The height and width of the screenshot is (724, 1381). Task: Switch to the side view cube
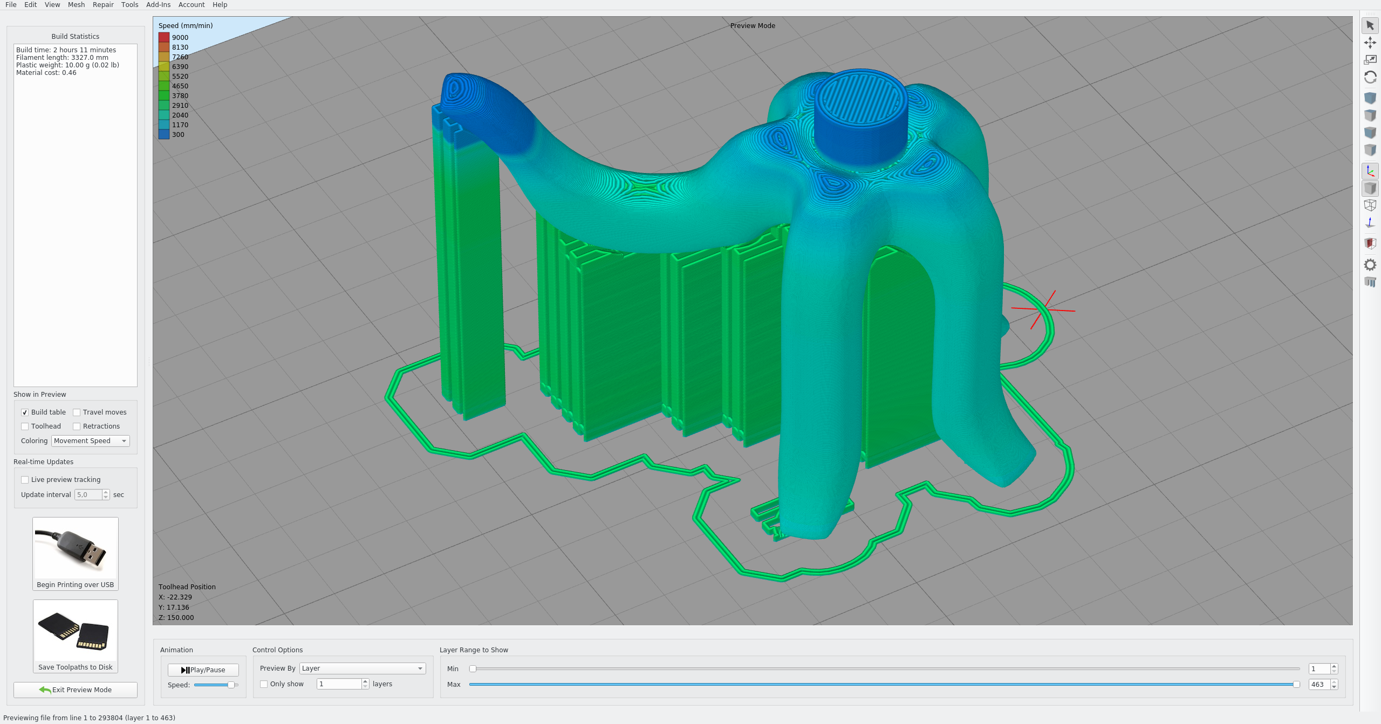click(1370, 150)
